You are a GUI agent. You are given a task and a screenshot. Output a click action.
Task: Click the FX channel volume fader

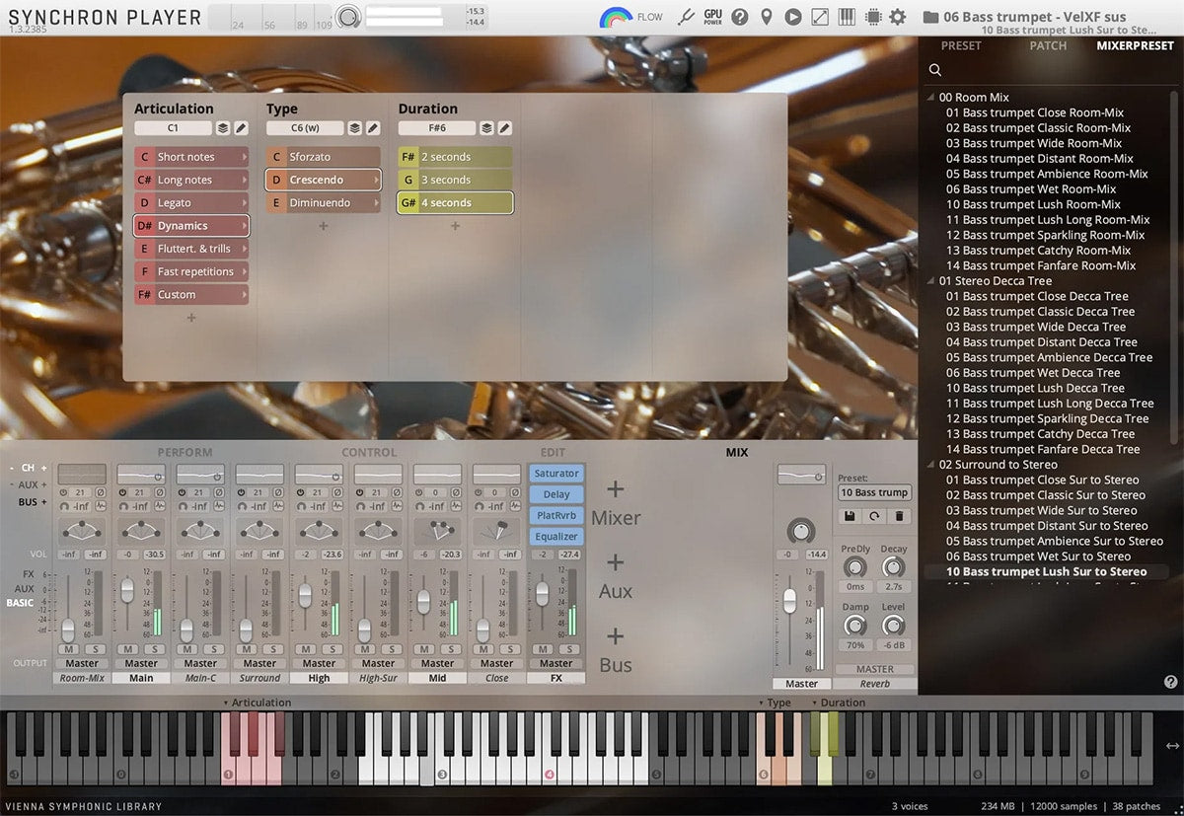(542, 593)
